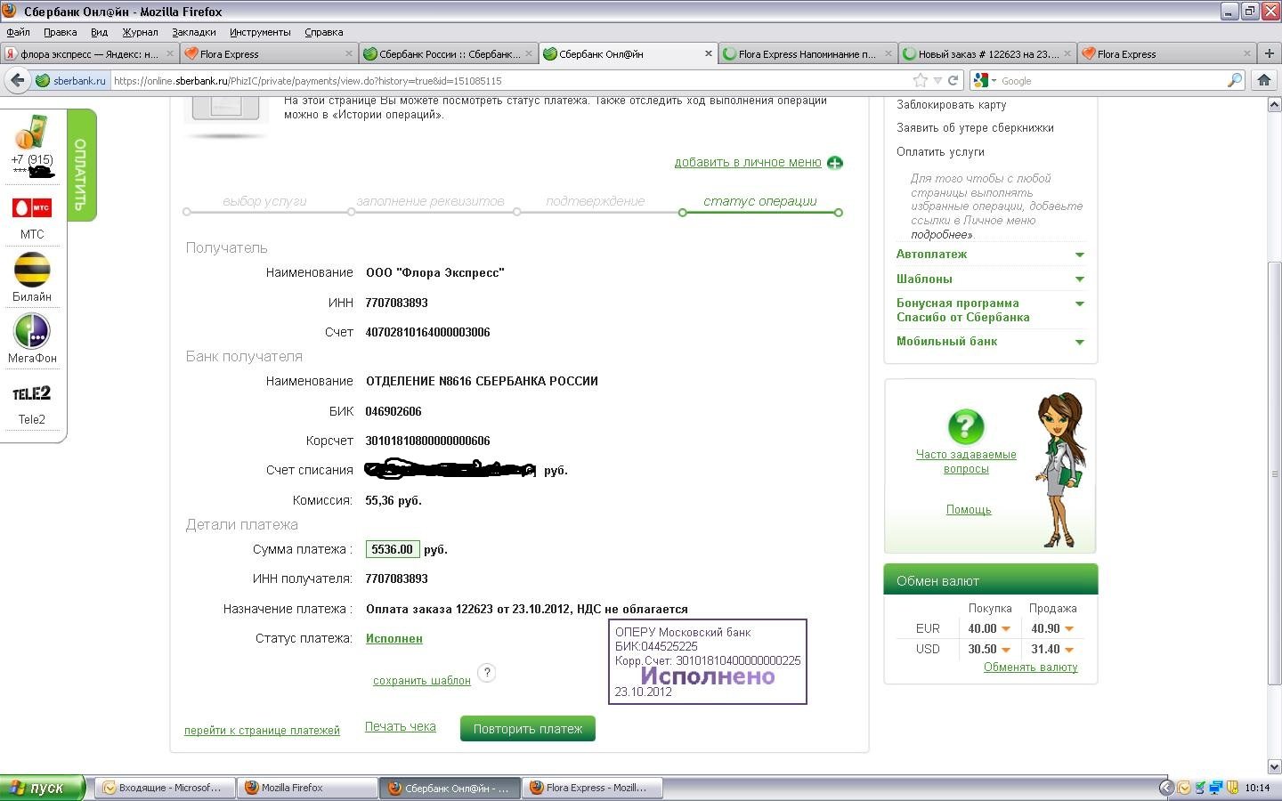Switch to 'флора экспресс — Яндекс' tab
The width and height of the screenshot is (1282, 801).
pyautogui.click(x=89, y=53)
